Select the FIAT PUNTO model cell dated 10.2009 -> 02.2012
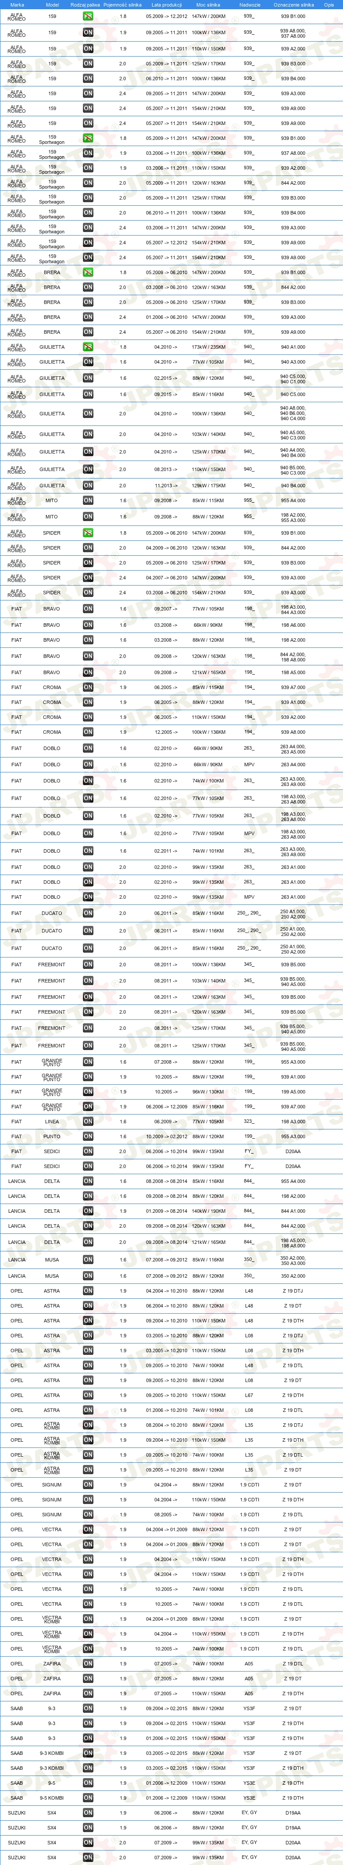The height and width of the screenshot is (1865, 343). (52, 1136)
